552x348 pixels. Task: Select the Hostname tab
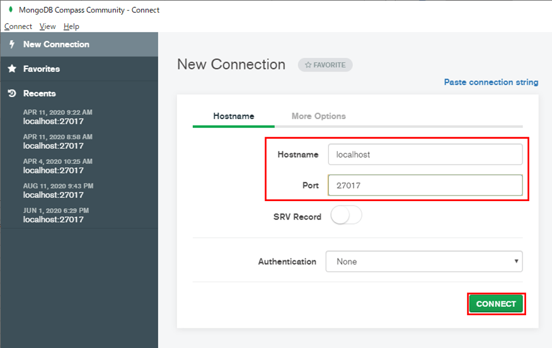pyautogui.click(x=233, y=116)
